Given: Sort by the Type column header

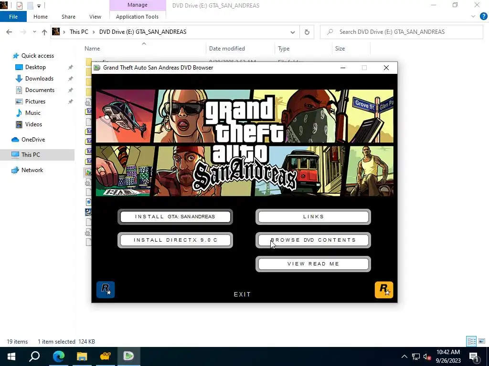Looking at the screenshot, I should pyautogui.click(x=303, y=49).
